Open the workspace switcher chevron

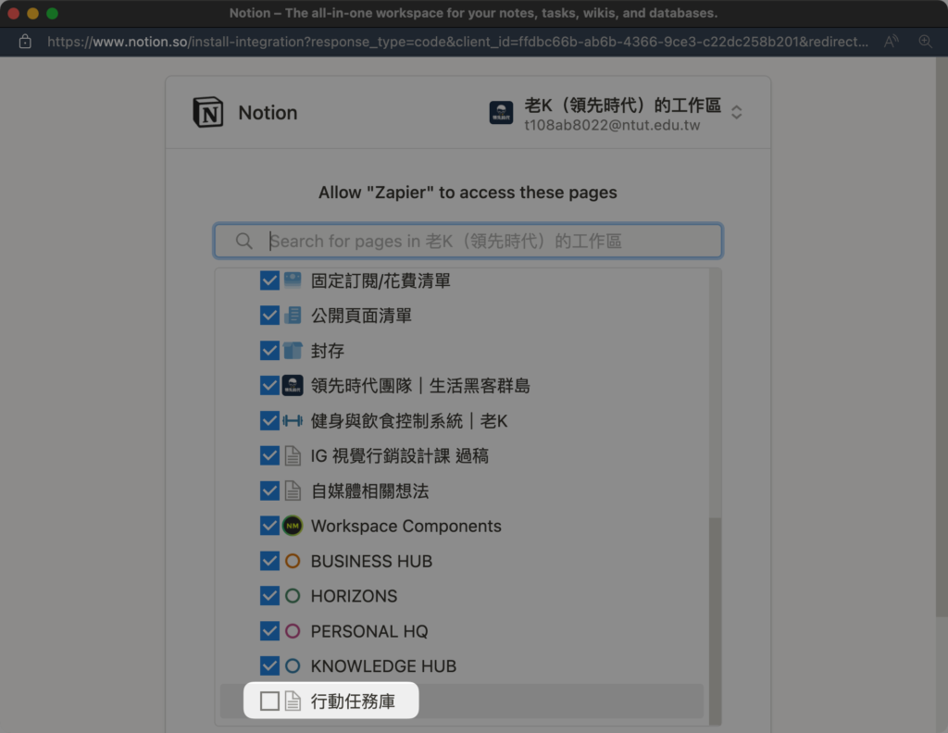click(x=736, y=112)
